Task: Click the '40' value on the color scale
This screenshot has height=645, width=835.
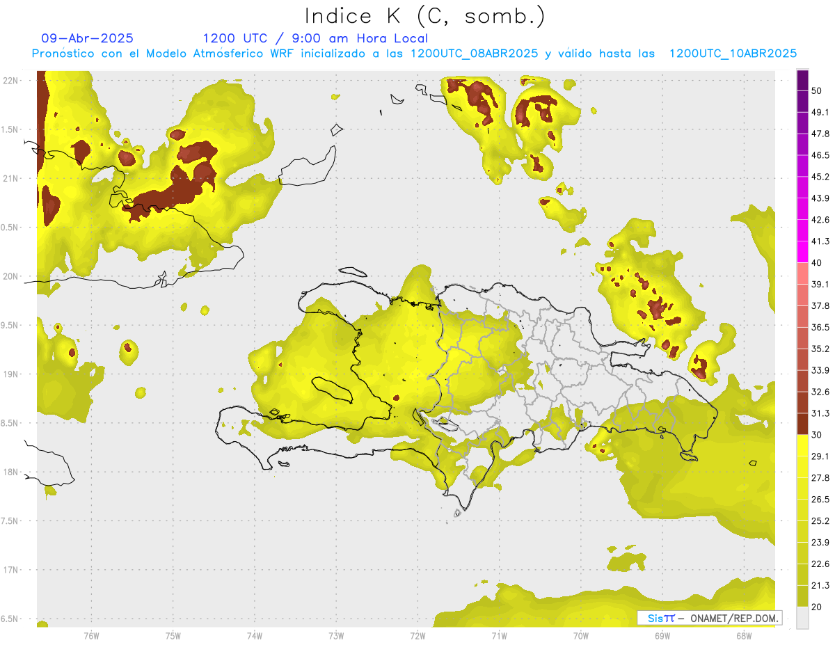Action: point(817,263)
